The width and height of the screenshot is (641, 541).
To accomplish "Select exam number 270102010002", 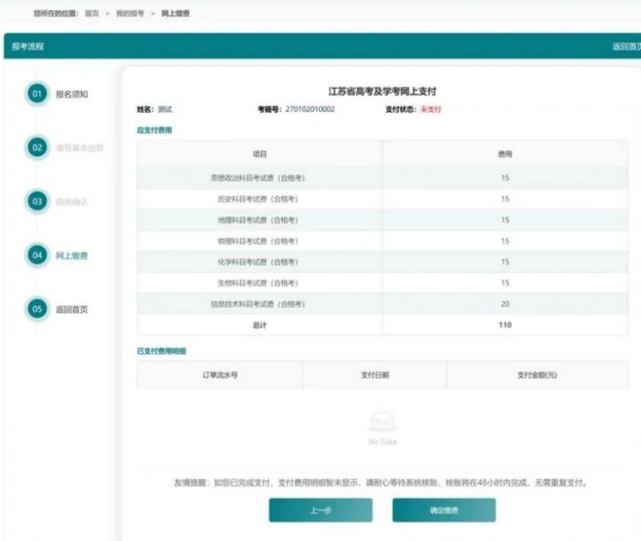I will tap(310, 109).
